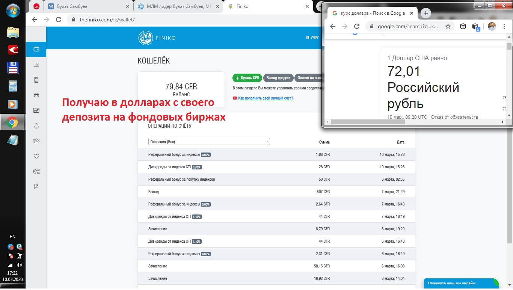This screenshot has height=290, width=513.
Task: Open the bar chart icon in Finiko sidebar
Action: (36, 65)
